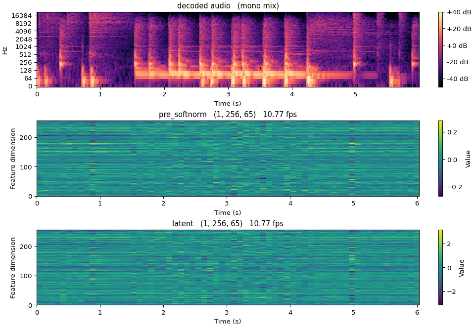Select "Feature dimension" label of latent plot
Viewport: 475px width, 327px height.
(13, 268)
